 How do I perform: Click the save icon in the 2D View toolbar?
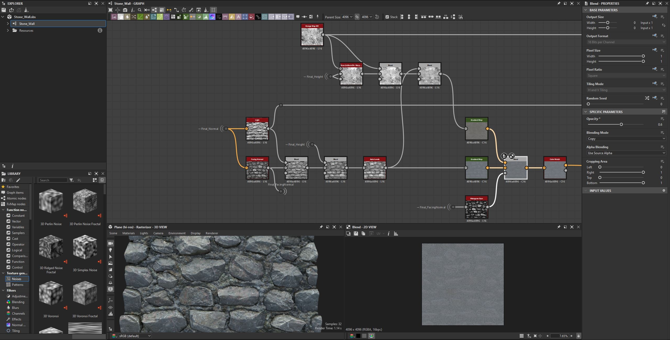coord(356,233)
